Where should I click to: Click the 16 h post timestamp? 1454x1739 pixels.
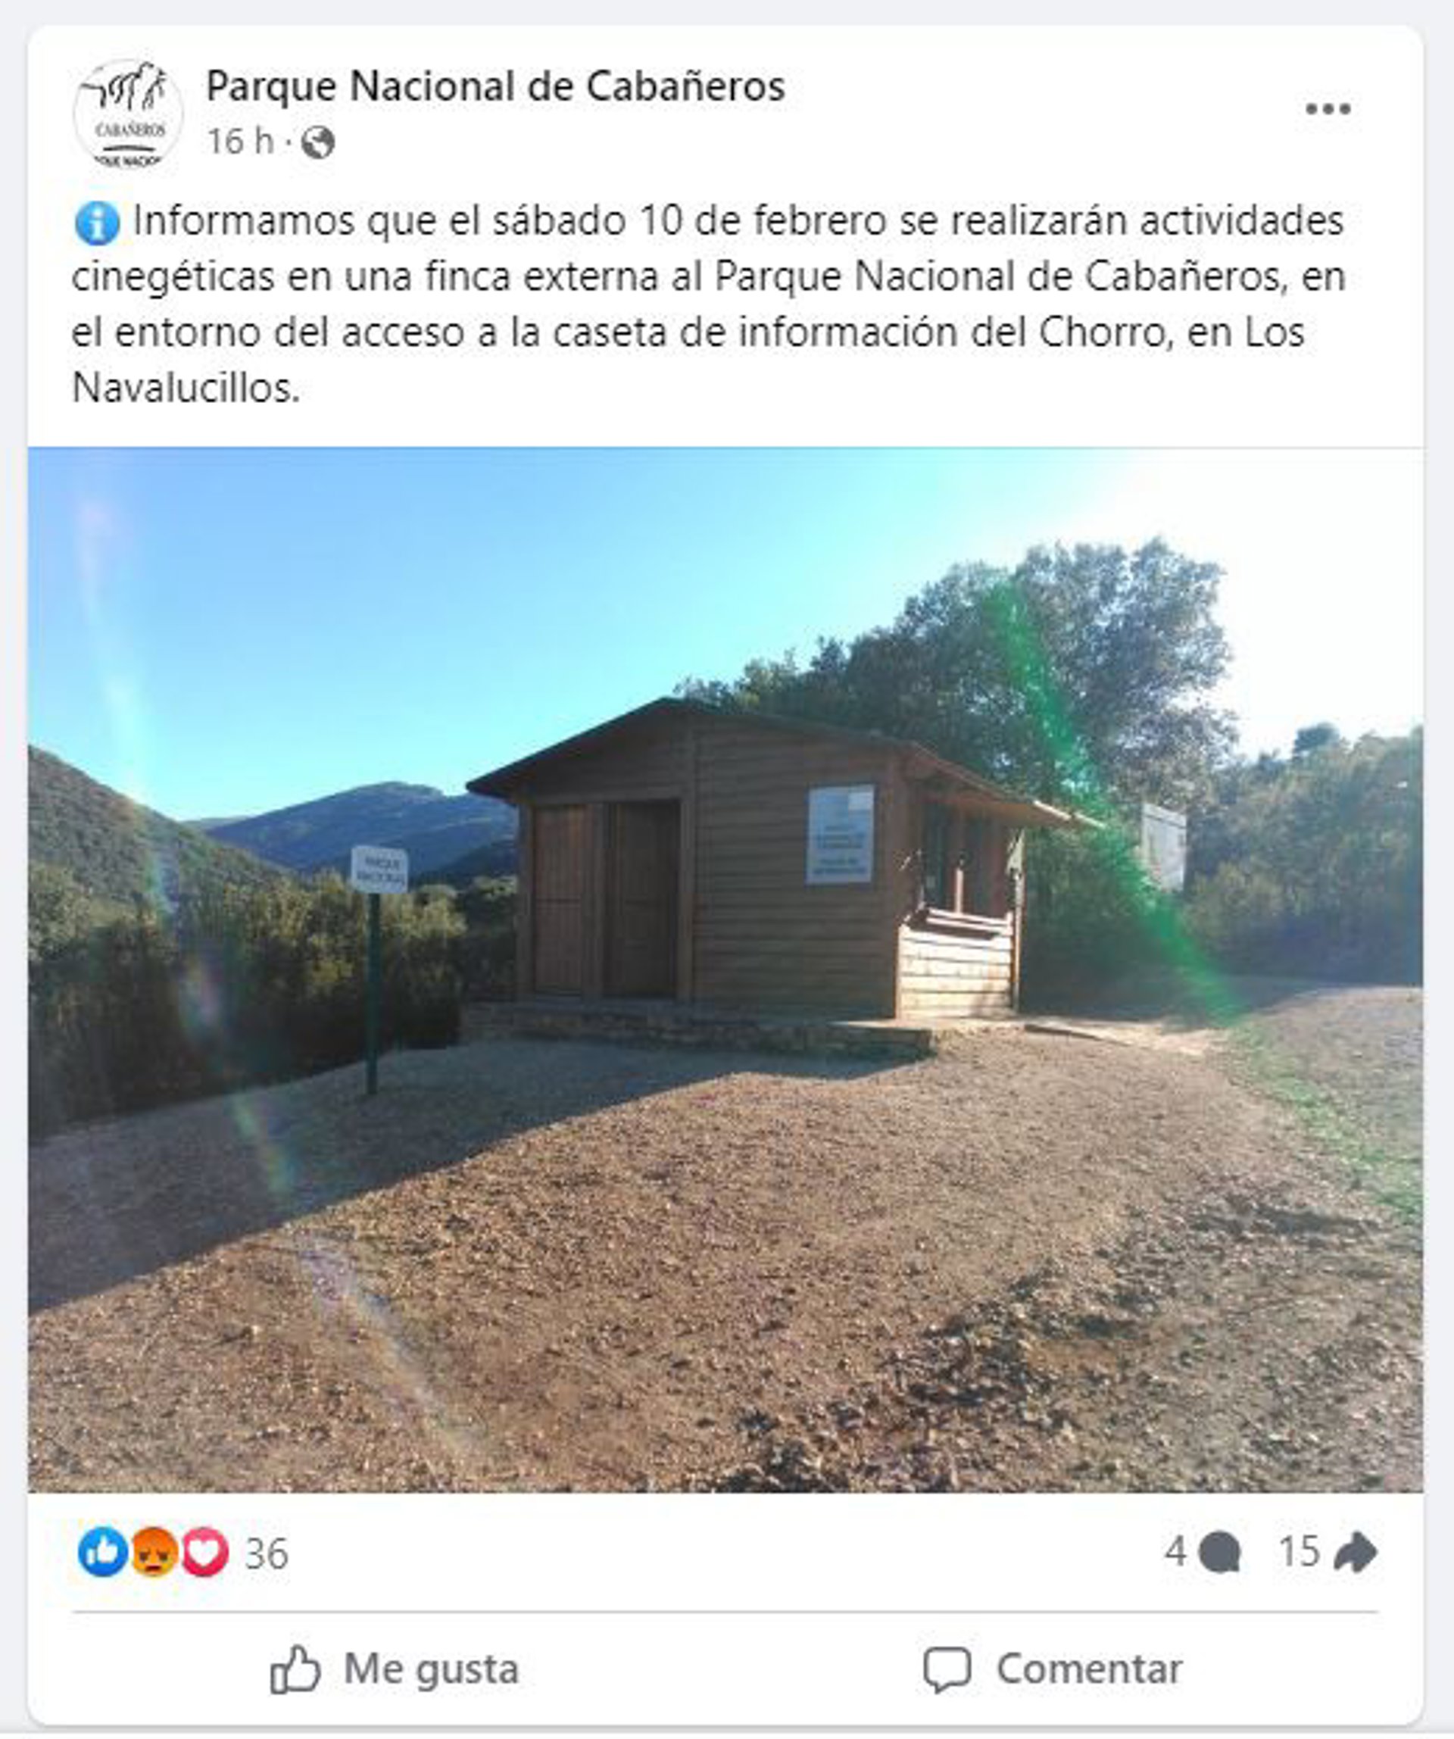tap(240, 142)
